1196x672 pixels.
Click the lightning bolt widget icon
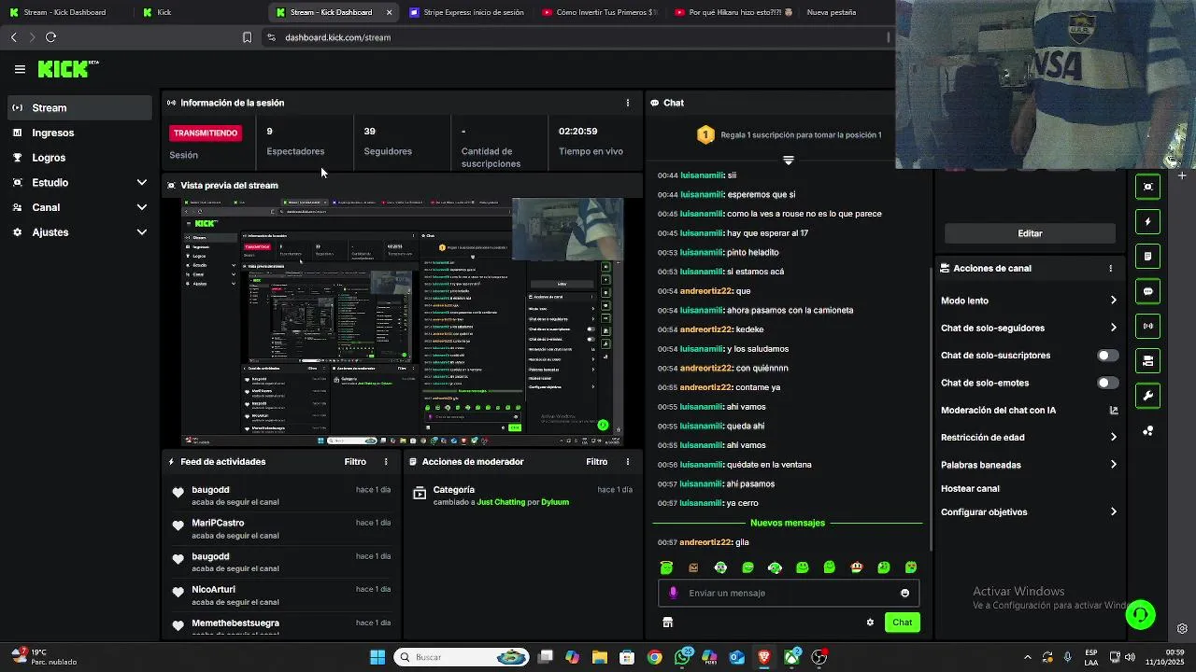tap(1148, 222)
